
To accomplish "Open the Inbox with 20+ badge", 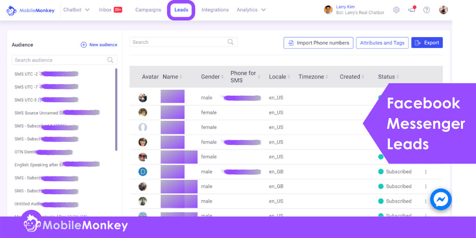I will pyautogui.click(x=111, y=10).
